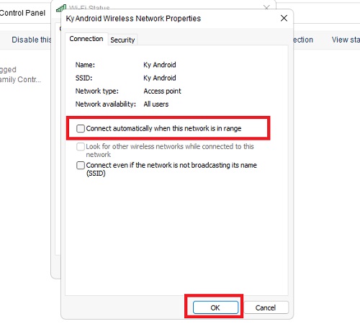Screen dimensions: 360x332
Task: Click the SSID value Ky Android
Action: tap(160, 78)
